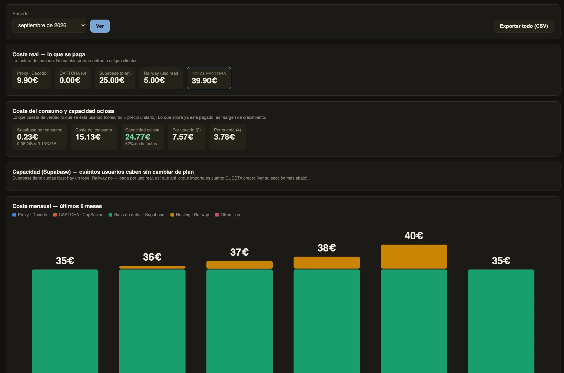Viewport: 564px width, 373px height.
Task: Click the Hosting · Railway legend label
Action: pyautogui.click(x=192, y=215)
